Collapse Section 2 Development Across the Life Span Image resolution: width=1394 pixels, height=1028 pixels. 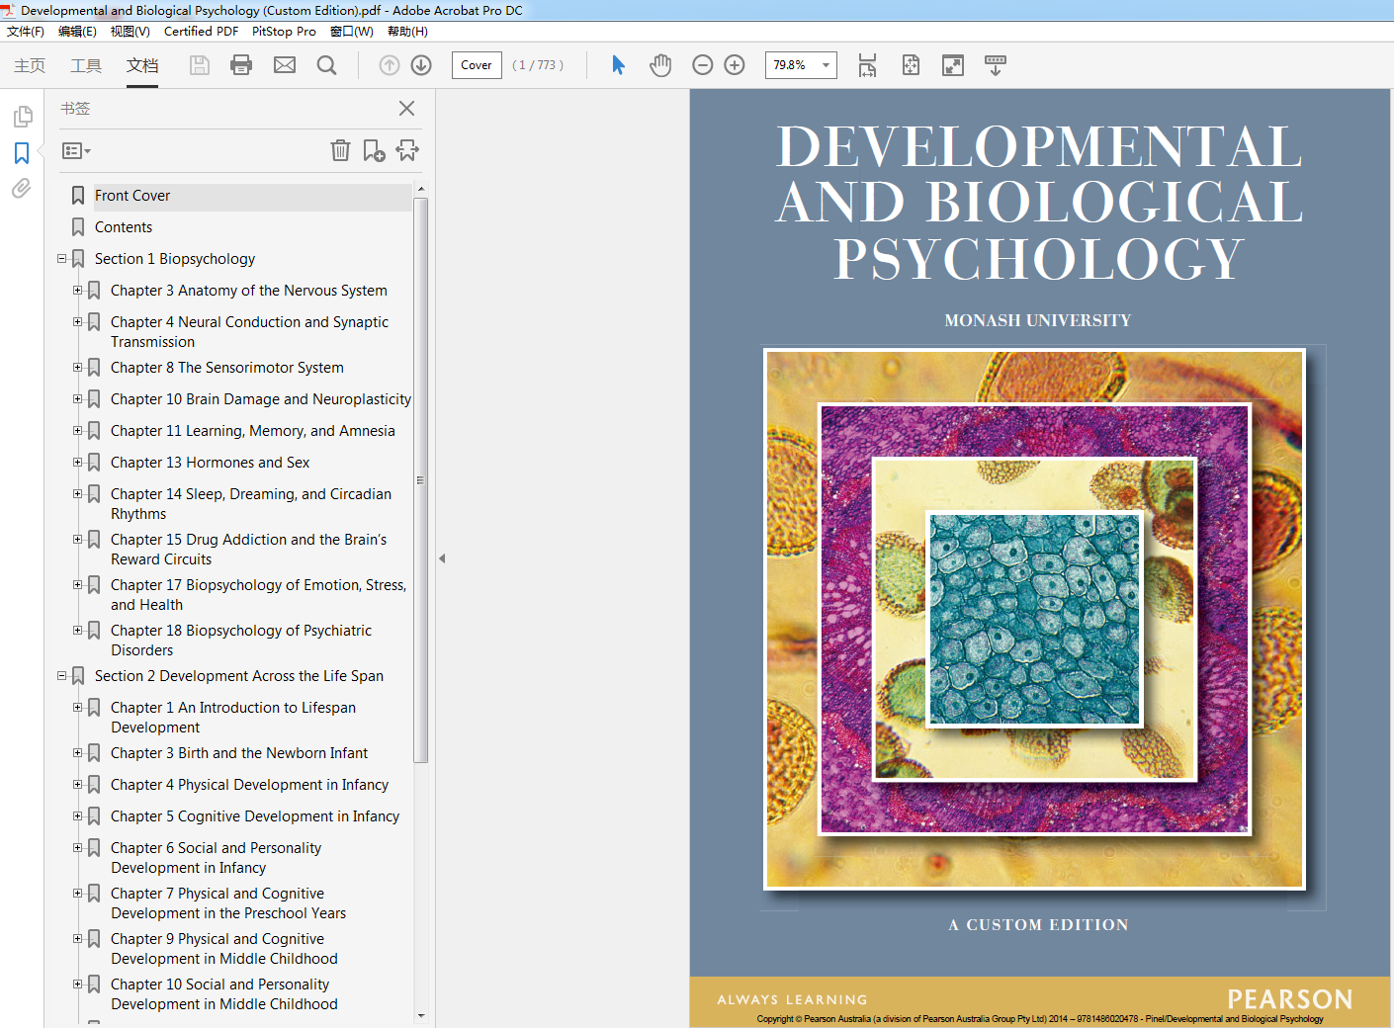pos(61,676)
